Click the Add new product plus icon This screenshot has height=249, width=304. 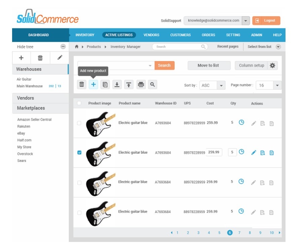pos(93,84)
